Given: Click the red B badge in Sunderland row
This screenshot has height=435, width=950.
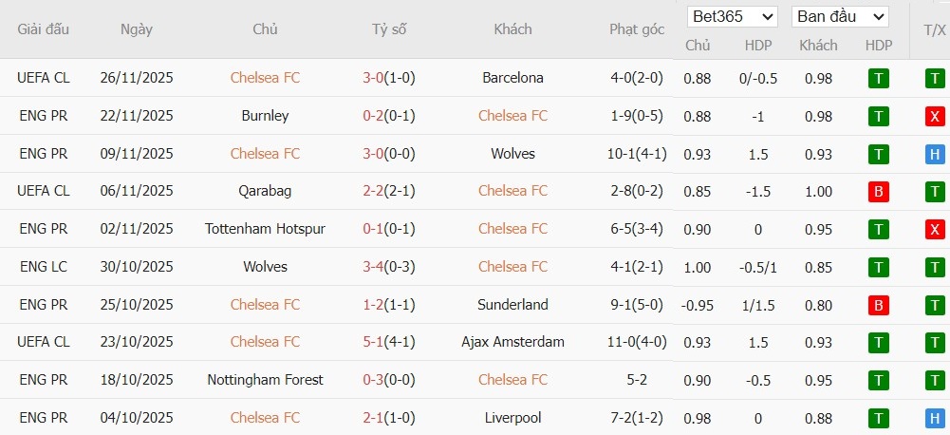Looking at the screenshot, I should pyautogui.click(x=879, y=305).
